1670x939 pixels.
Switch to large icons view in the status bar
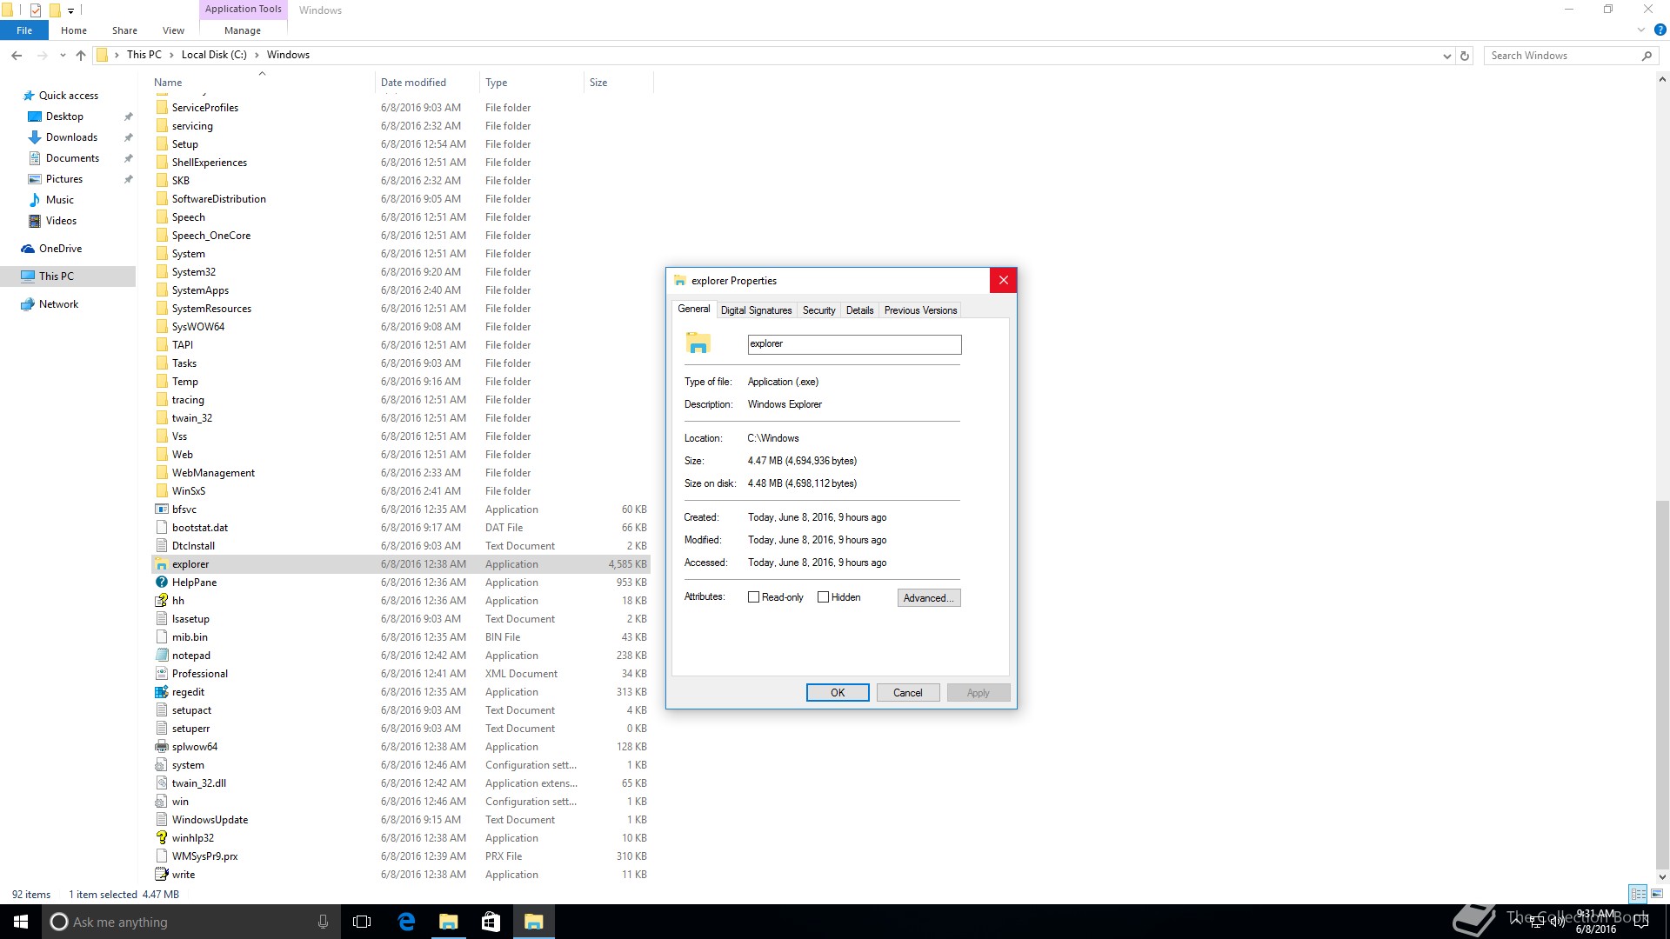[1657, 893]
